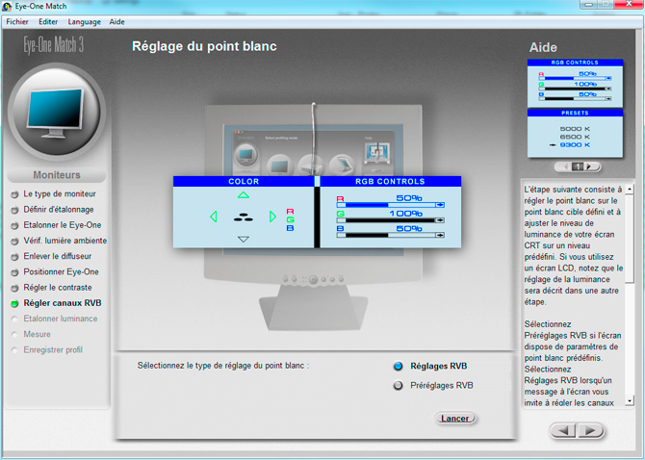The height and width of the screenshot is (460, 645).
Task: Select the 'Réglages RVB' radio button
Action: pos(398,366)
